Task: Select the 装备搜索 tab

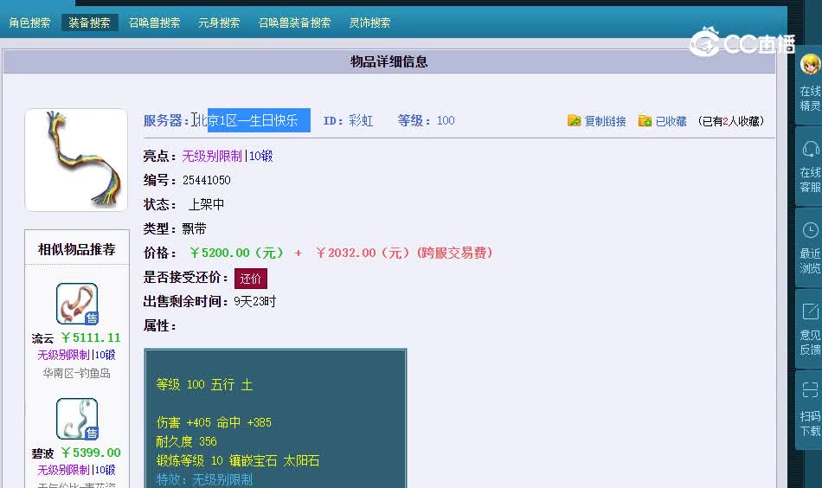Action: [x=90, y=22]
